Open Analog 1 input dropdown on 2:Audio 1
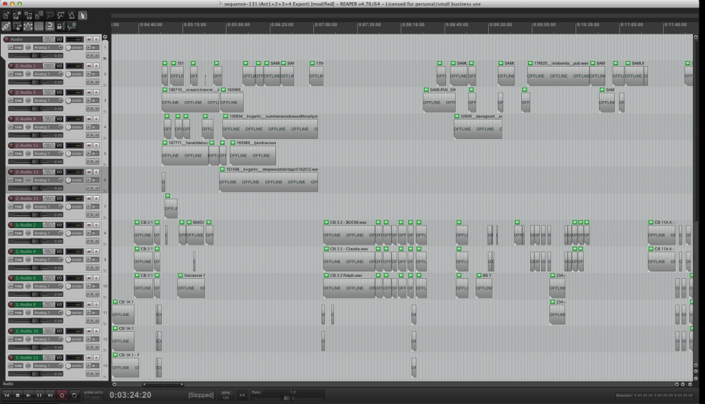Viewport: 705px width, 404px height. tap(48, 74)
